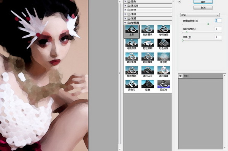Screen dimensions: 228x151
Task: Pick the 著底色 (Underpainting) filter thumbnail
Action: 163,58
